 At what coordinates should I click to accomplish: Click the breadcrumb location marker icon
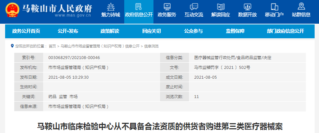12,46
